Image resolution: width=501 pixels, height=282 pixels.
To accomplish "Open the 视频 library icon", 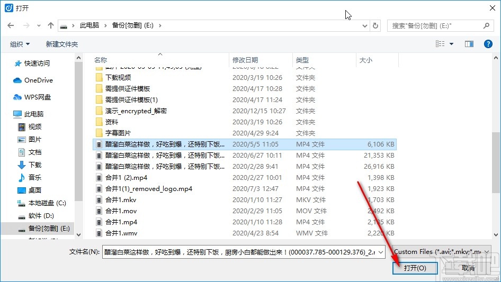I will pos(22,127).
